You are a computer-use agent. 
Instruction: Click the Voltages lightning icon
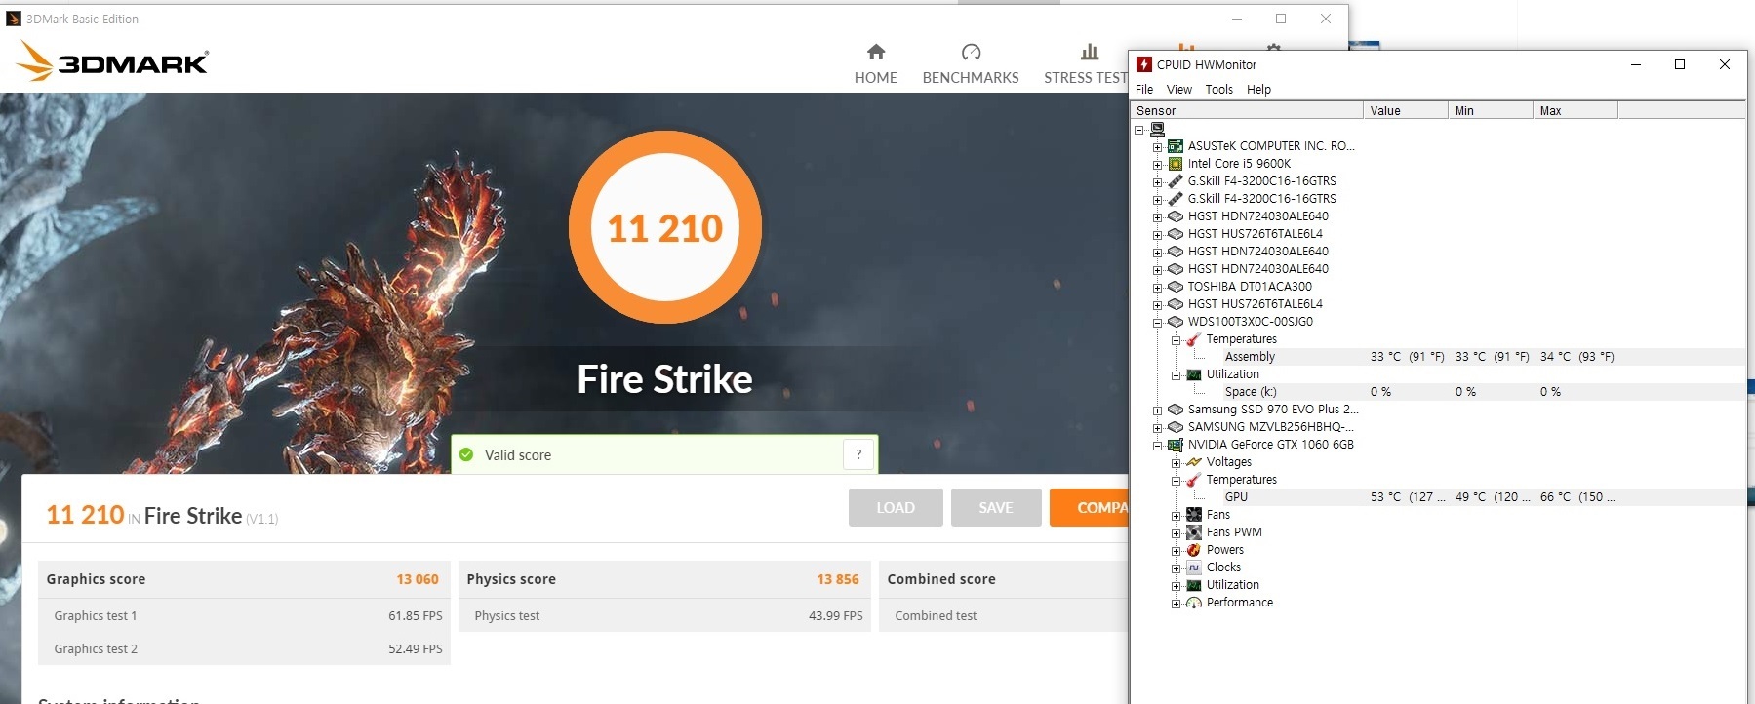tap(1194, 462)
